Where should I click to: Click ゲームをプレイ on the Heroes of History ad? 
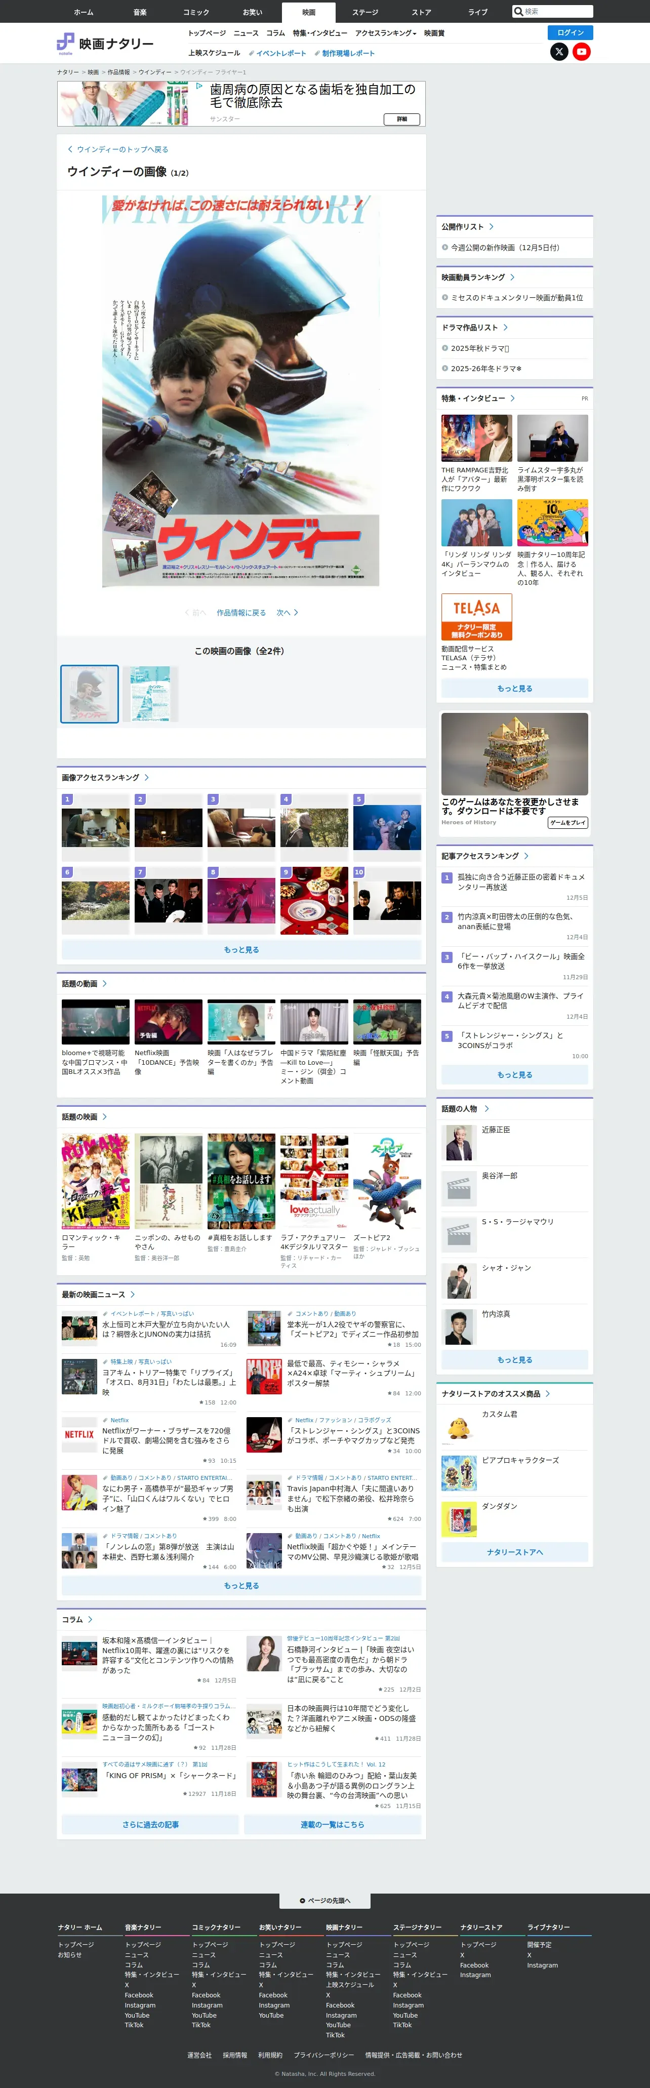coord(568,823)
